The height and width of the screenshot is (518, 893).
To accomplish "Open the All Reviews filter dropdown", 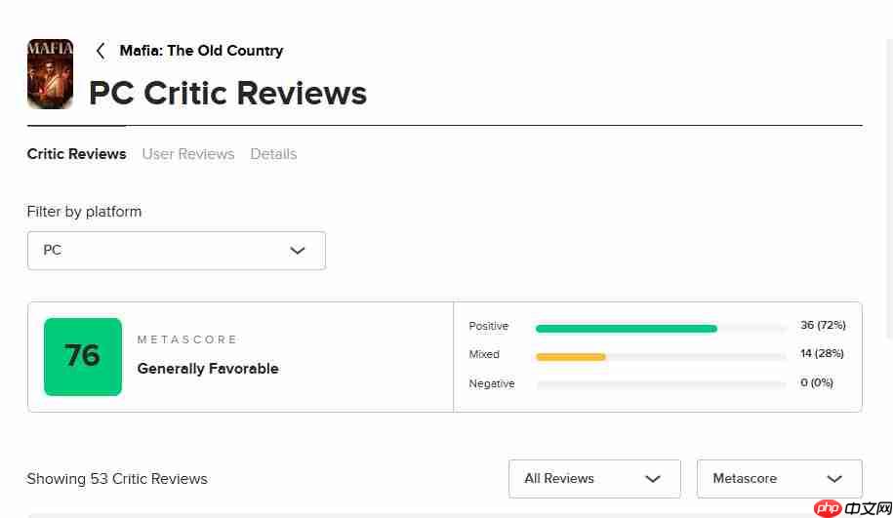I will tap(593, 479).
